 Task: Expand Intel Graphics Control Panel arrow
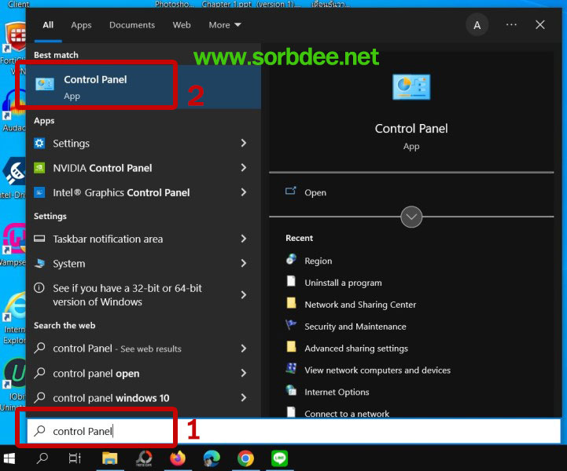[243, 192]
